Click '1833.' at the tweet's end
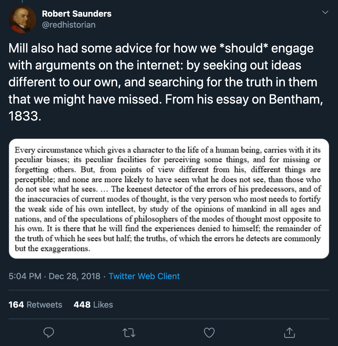The height and width of the screenshot is (346, 338). coord(25,116)
